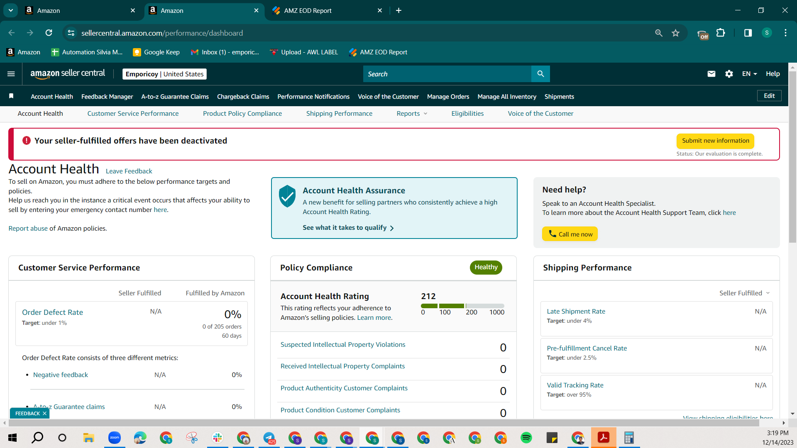
Task: Click the bookmark flag icon beside Account Health
Action: point(11,96)
